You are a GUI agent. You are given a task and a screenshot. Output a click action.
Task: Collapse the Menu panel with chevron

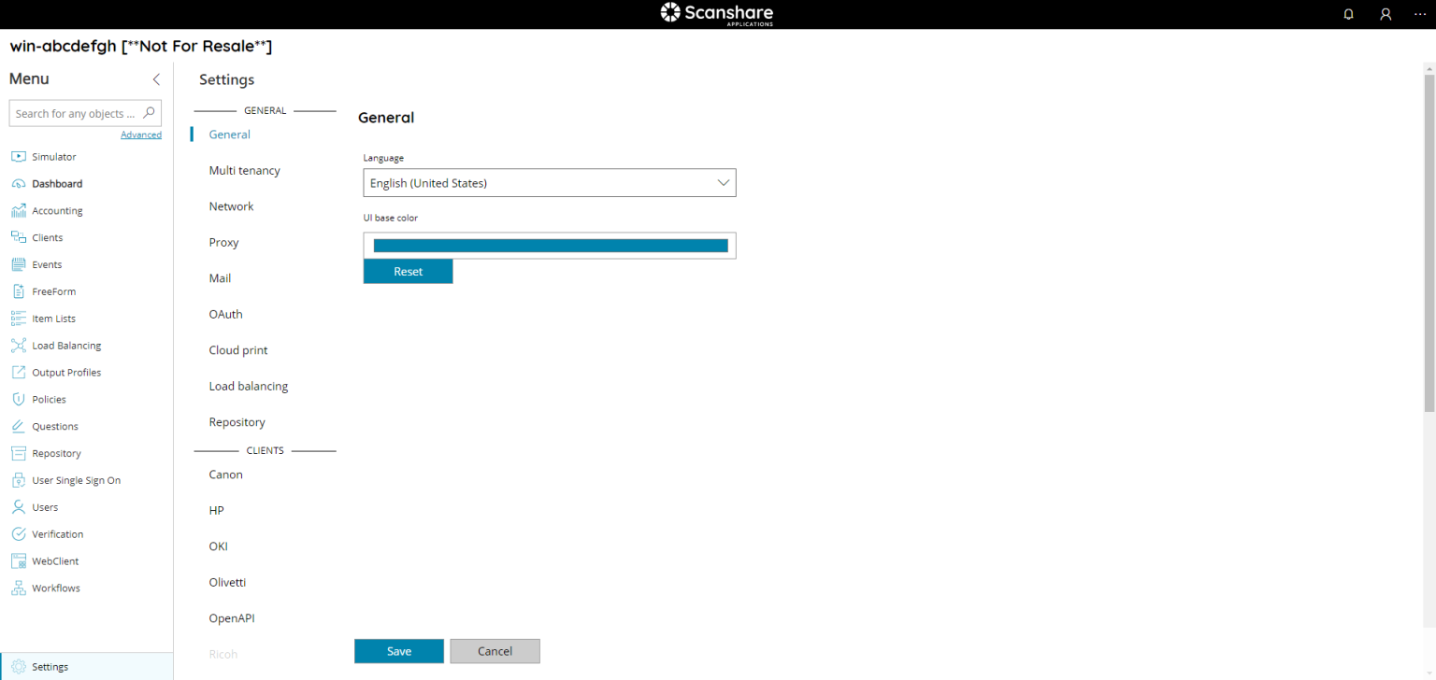pyautogui.click(x=156, y=79)
